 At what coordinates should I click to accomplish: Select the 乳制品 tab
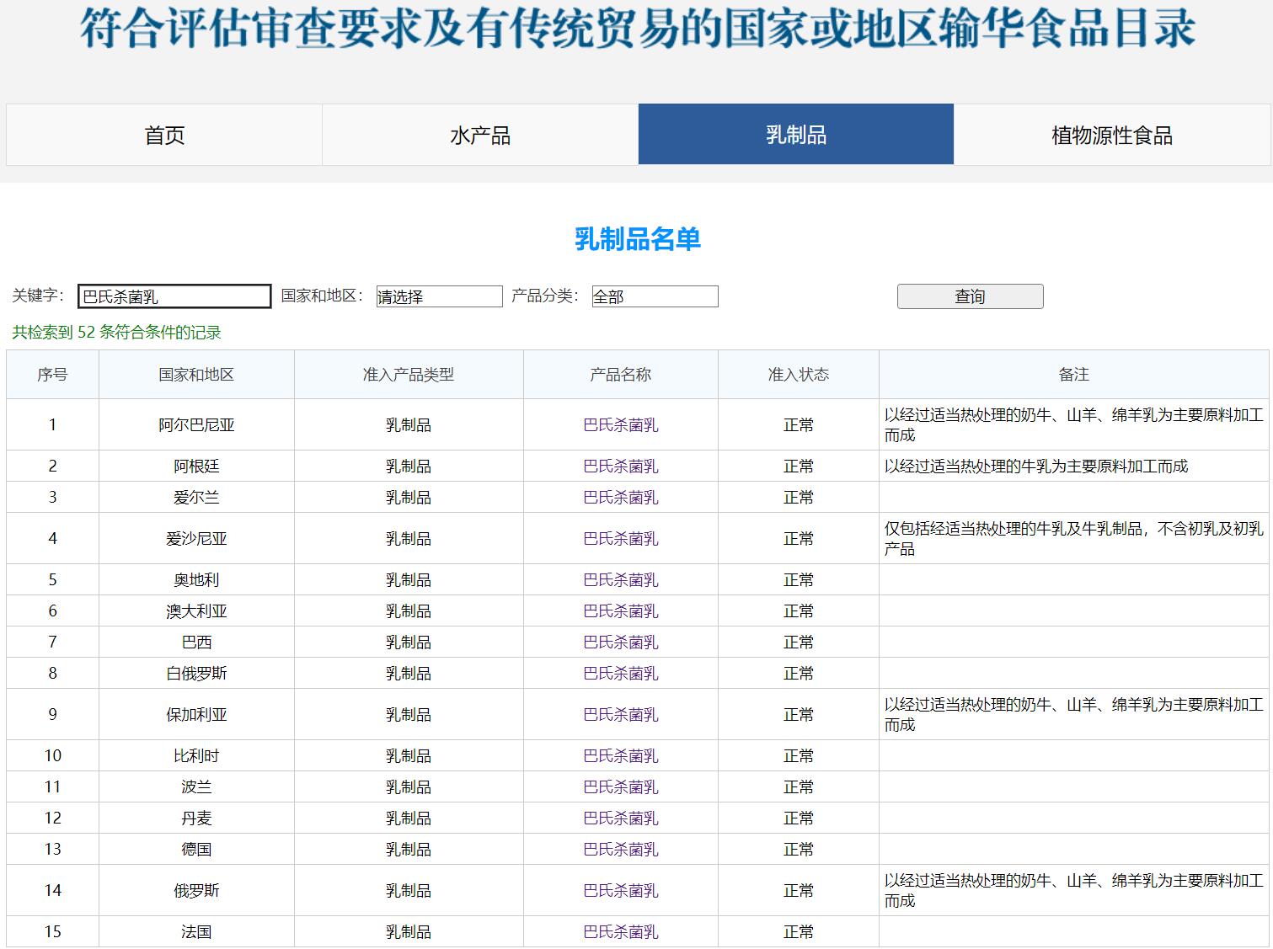[795, 135]
